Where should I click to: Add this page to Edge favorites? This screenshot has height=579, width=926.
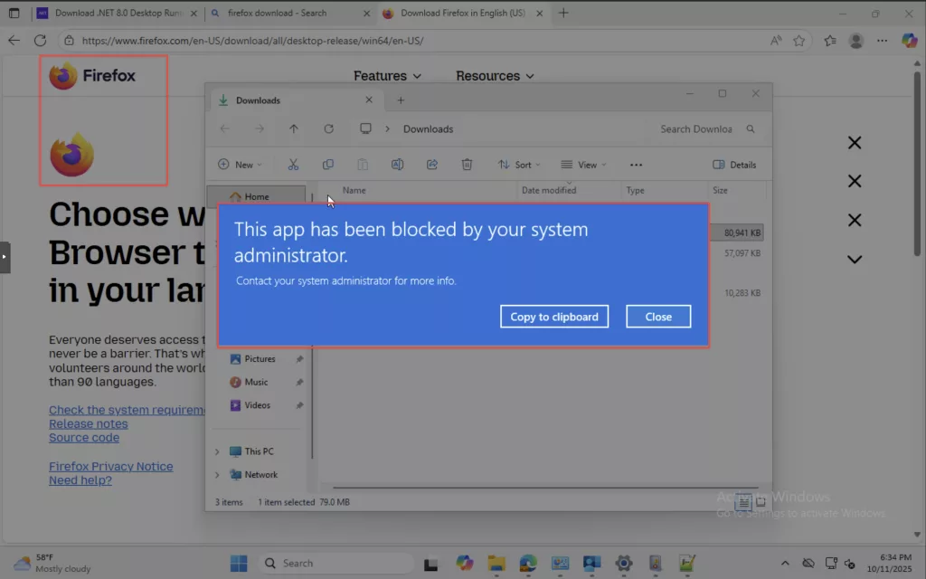[799, 41]
